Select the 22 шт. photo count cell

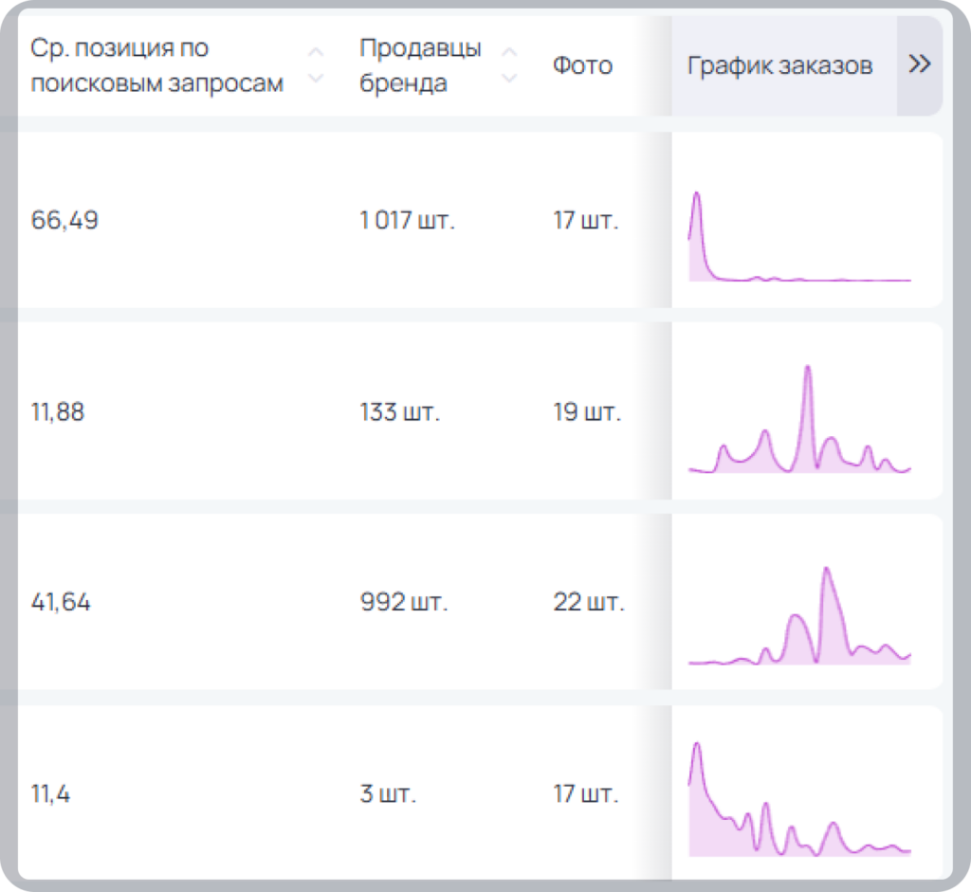(588, 602)
